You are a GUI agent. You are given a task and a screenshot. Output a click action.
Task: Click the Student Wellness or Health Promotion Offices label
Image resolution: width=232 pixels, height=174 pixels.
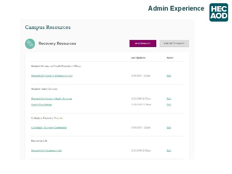(56, 66)
